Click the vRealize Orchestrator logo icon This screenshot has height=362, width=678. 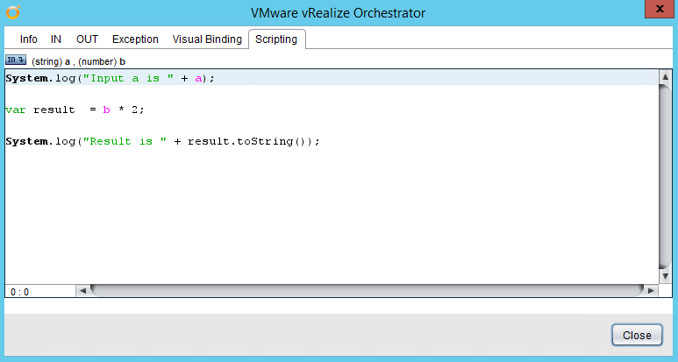[13, 12]
